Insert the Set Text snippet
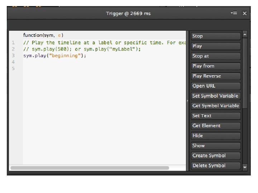Screen dimensions: 258x193 click(216, 116)
